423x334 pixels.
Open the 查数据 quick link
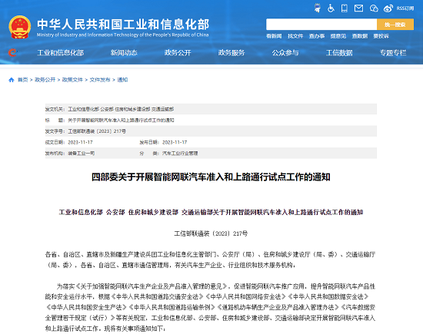(360, 36)
